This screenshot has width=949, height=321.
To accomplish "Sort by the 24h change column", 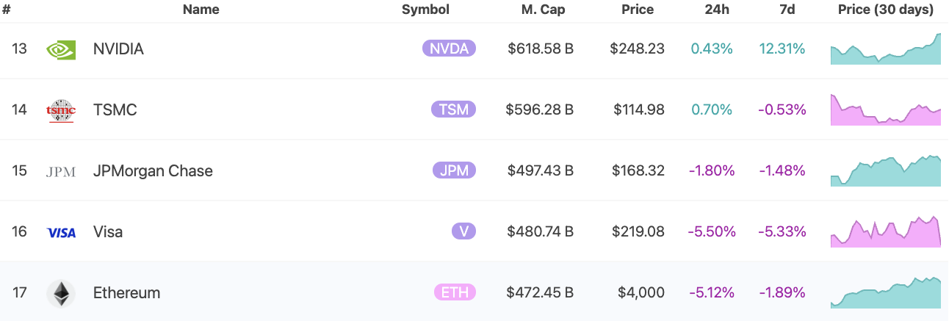I will click(718, 10).
